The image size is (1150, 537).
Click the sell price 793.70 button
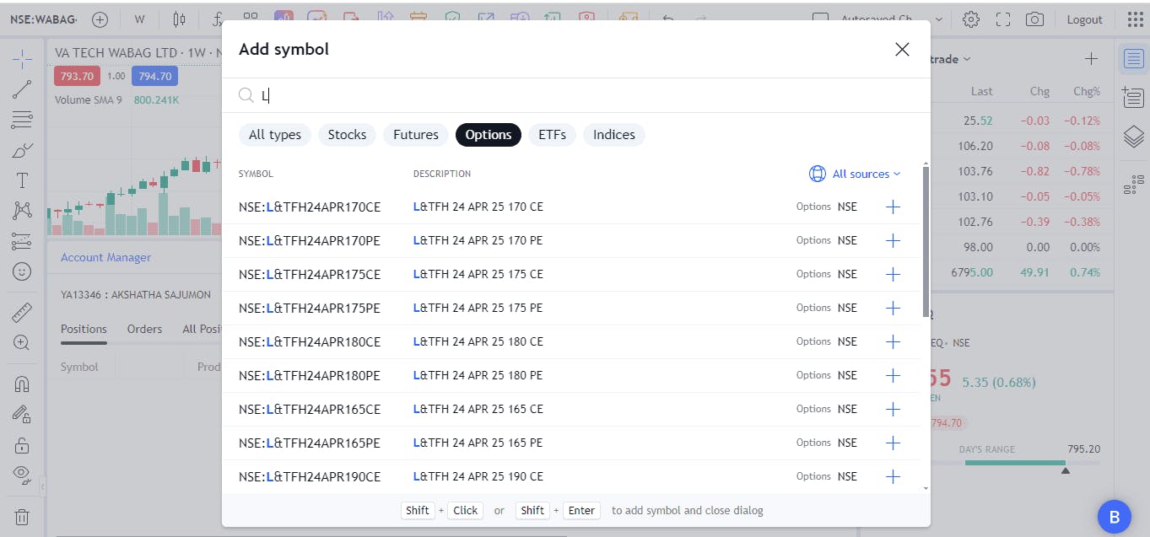tap(77, 76)
